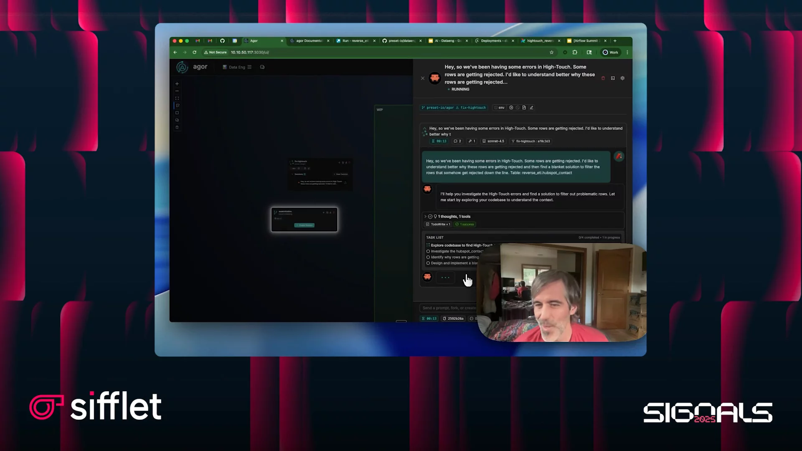Click the pencil edit icon beside env controls
The width and height of the screenshot is (802, 451).
click(x=531, y=107)
